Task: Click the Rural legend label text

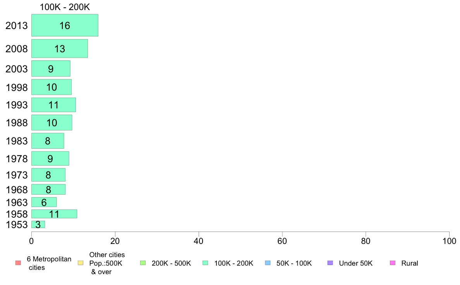Action: [x=410, y=263]
